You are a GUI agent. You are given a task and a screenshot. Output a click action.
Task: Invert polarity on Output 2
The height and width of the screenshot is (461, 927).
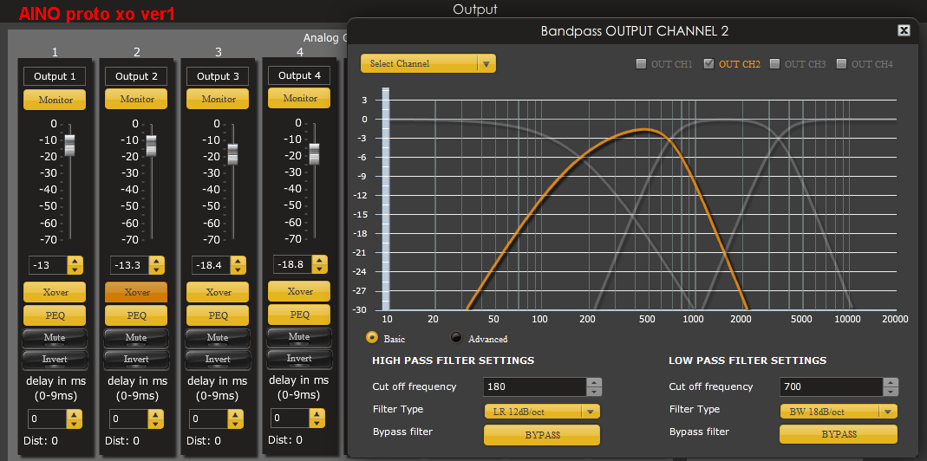pos(136,360)
